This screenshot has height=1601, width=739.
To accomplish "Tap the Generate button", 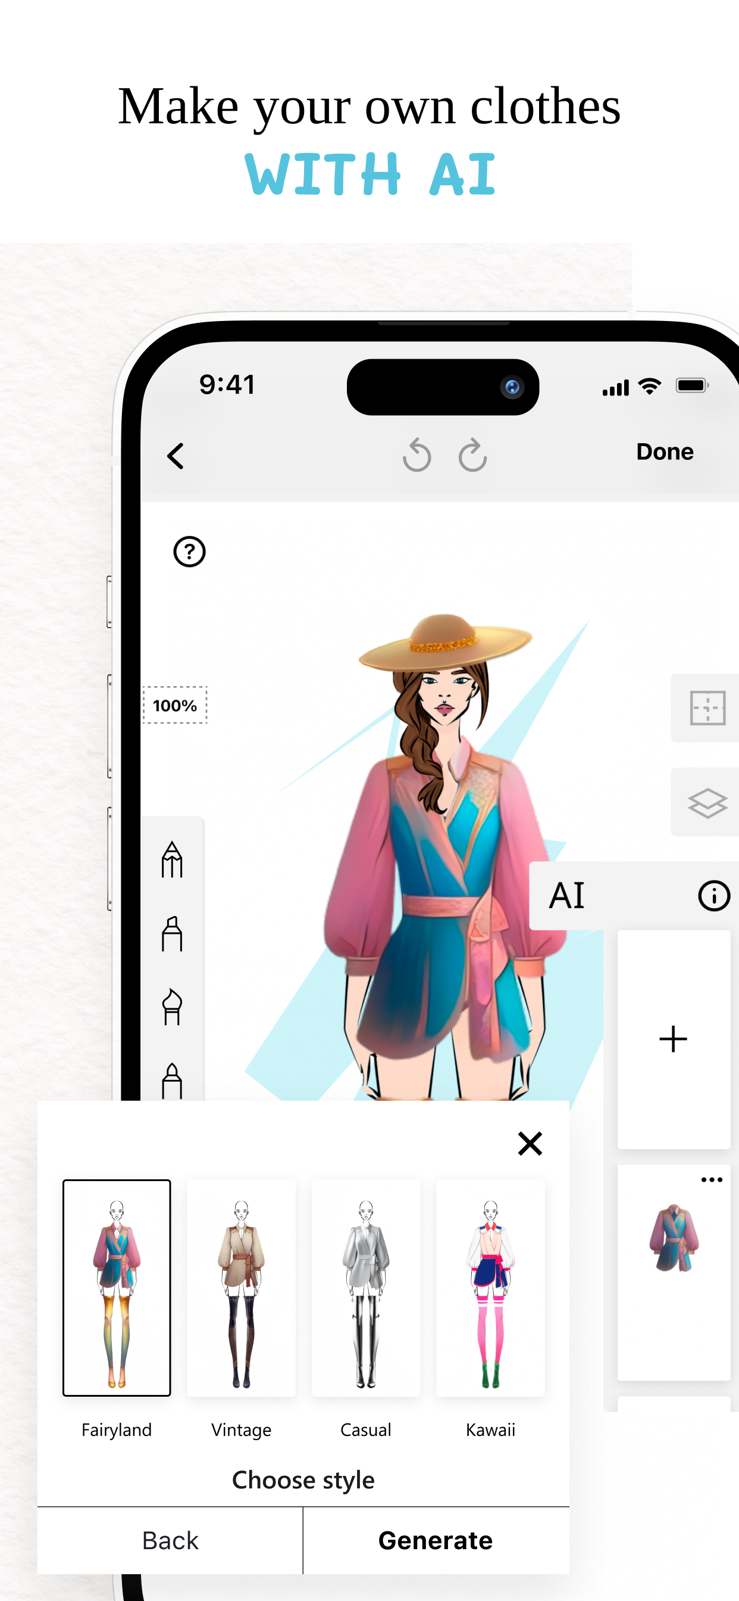I will [x=436, y=1541].
